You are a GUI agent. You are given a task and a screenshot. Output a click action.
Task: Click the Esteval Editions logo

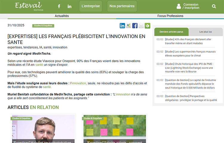click(28, 6)
